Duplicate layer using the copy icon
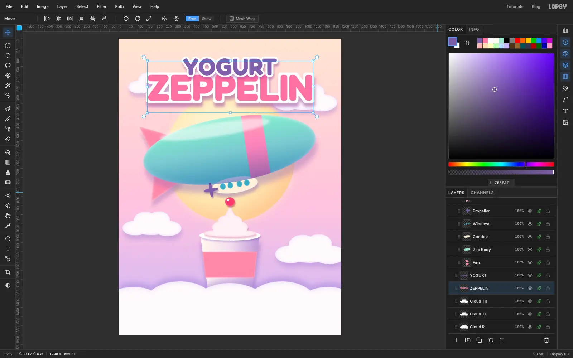573x358 pixels. tap(479, 340)
